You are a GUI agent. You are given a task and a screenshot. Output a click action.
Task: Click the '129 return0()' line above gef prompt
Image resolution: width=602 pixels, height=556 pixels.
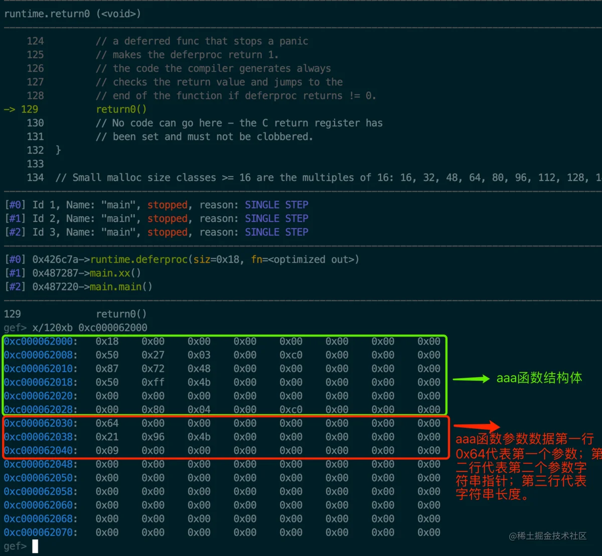click(x=75, y=314)
